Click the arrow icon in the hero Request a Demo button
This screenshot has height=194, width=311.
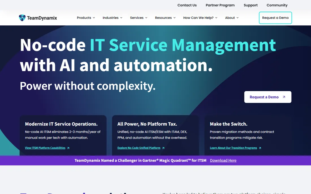click(284, 97)
